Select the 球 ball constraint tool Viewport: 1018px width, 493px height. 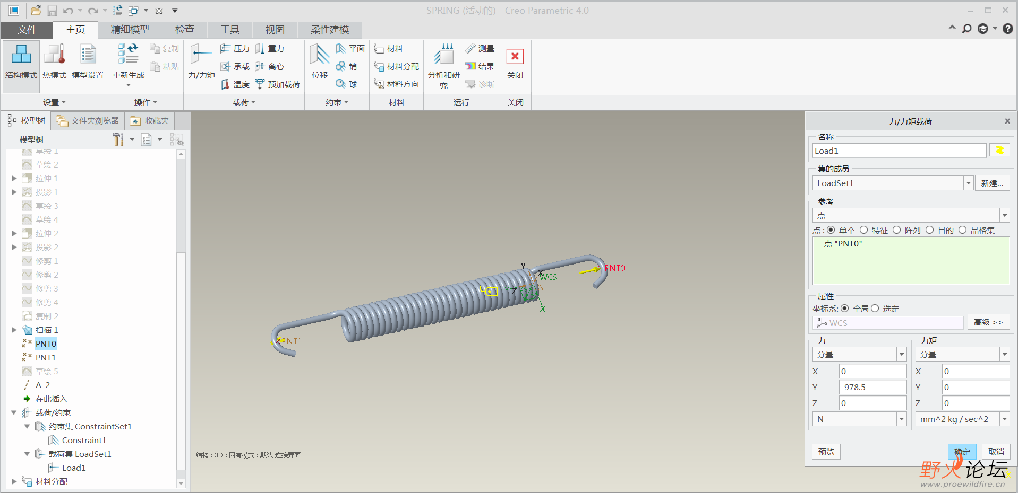click(346, 84)
